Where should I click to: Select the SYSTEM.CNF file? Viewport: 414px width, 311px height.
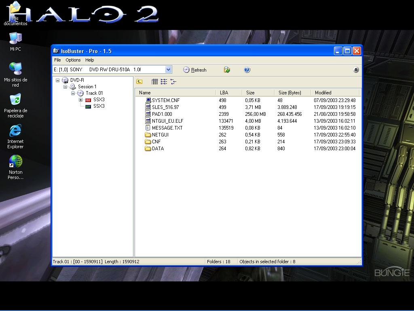point(165,100)
